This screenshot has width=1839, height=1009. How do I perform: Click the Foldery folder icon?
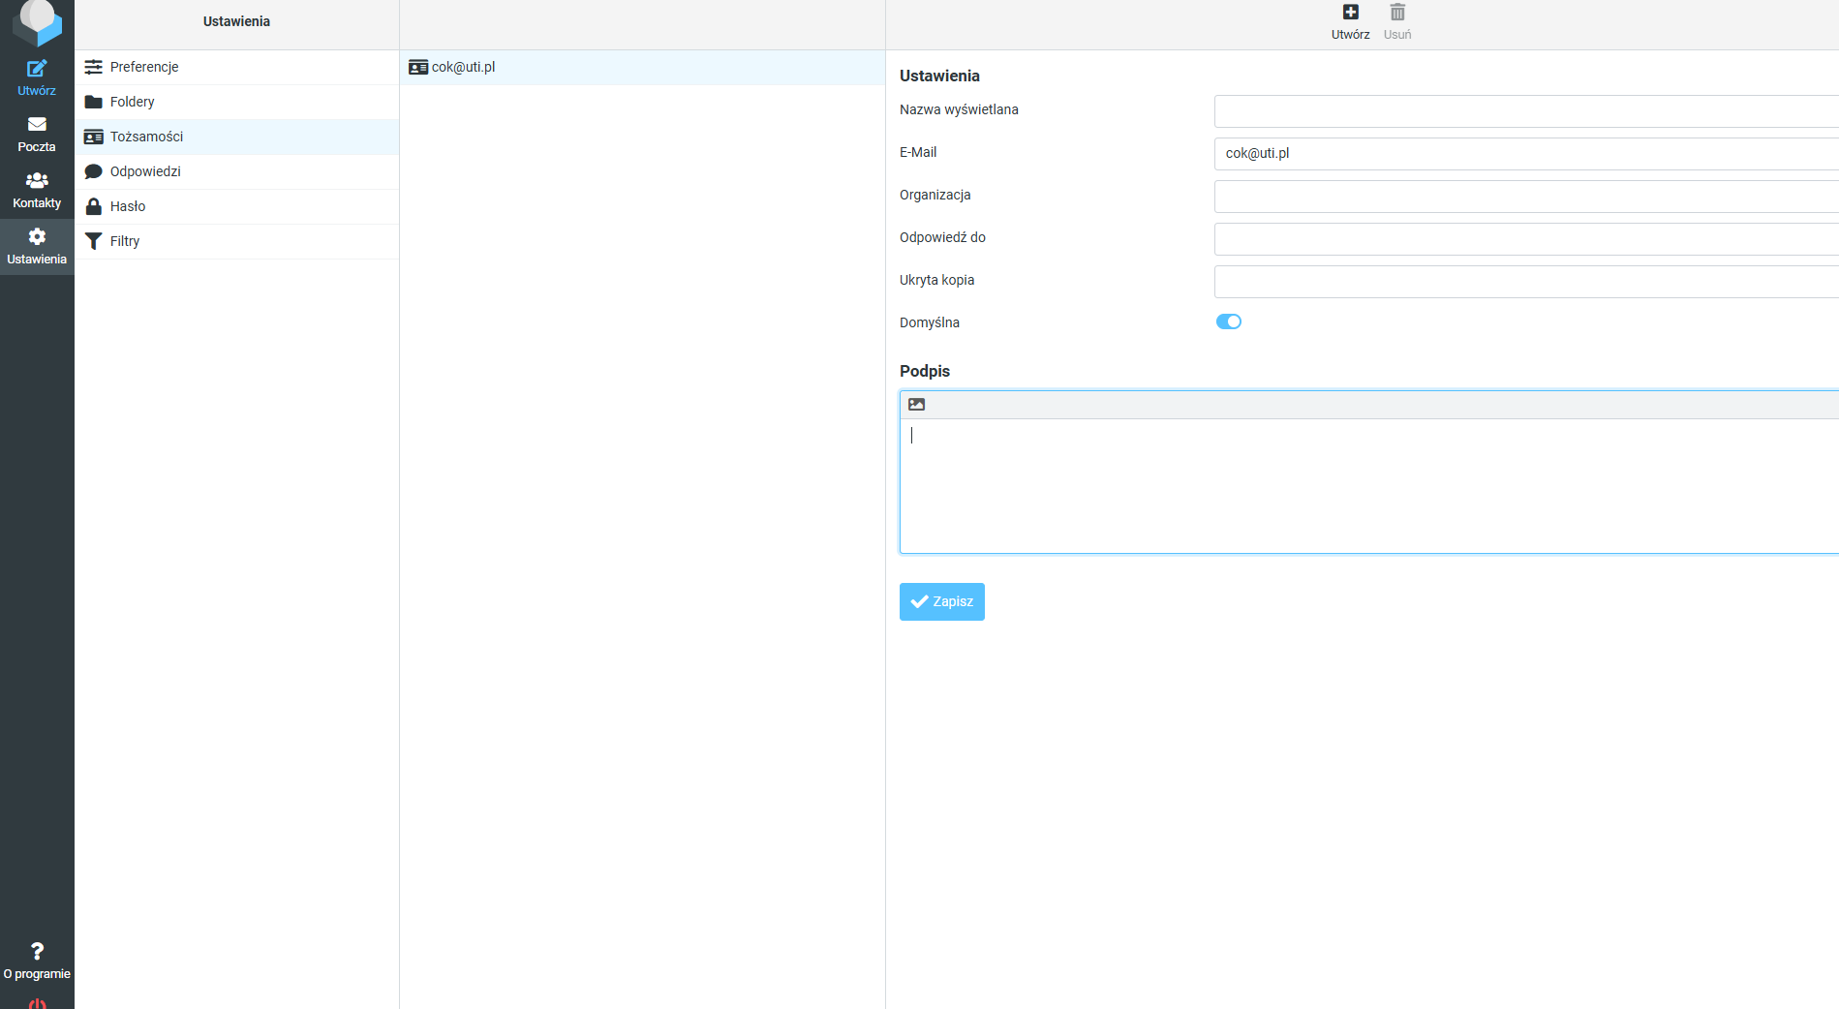[x=93, y=102]
